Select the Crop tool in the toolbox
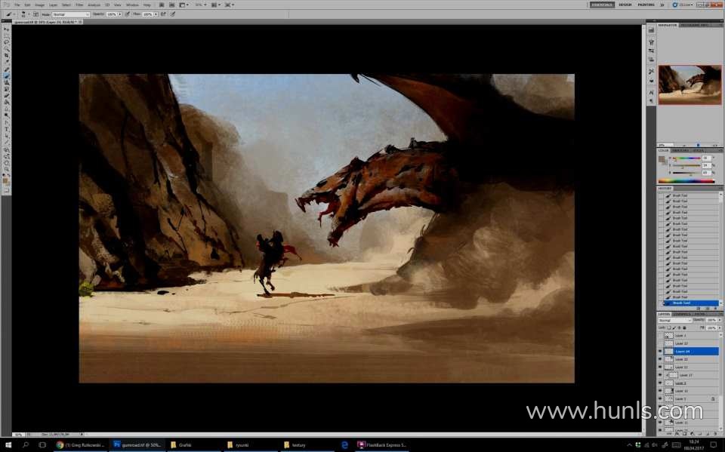This screenshot has width=725, height=452. [7, 56]
